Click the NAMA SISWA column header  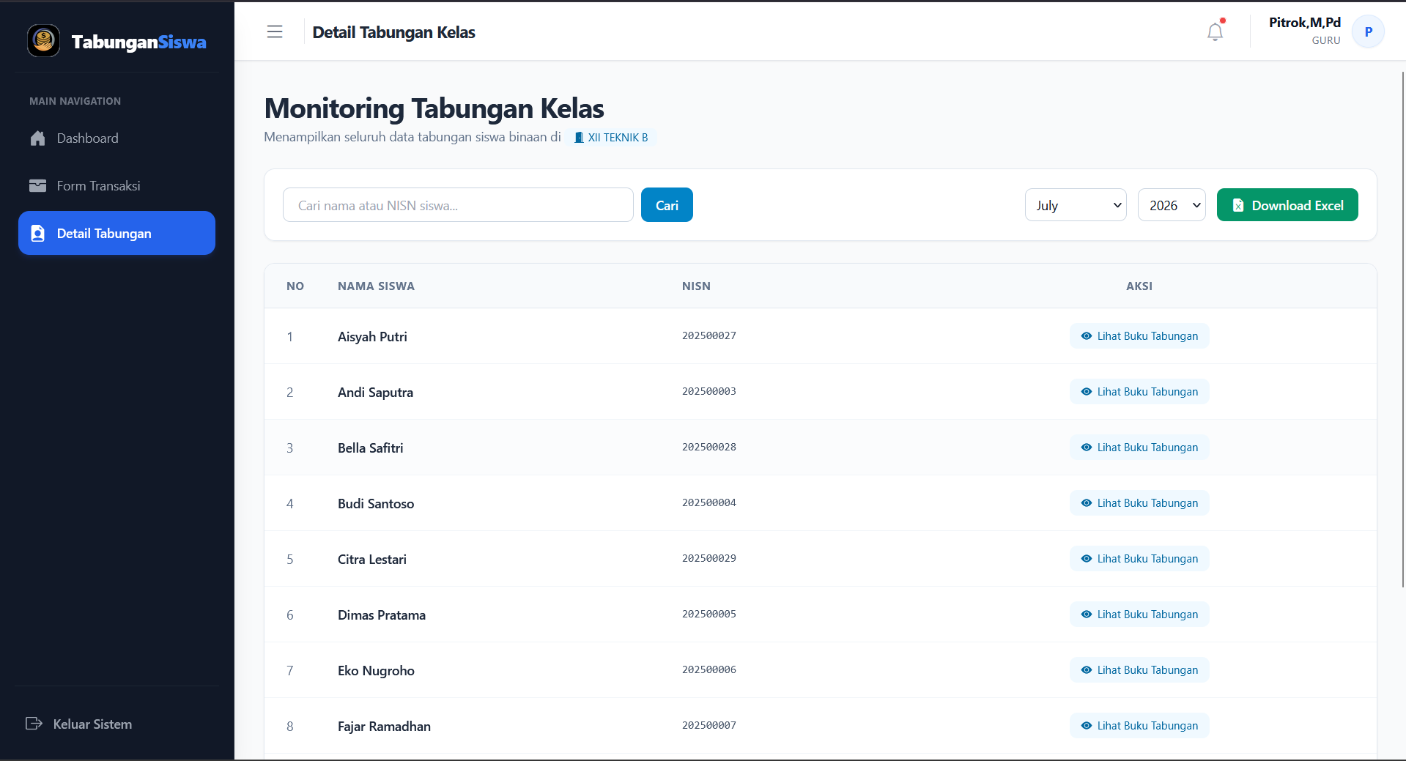[x=376, y=286]
